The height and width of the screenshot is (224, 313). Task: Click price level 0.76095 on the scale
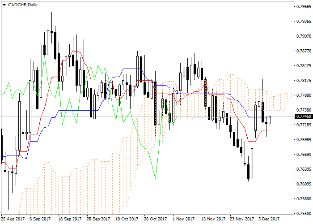click(x=304, y=184)
